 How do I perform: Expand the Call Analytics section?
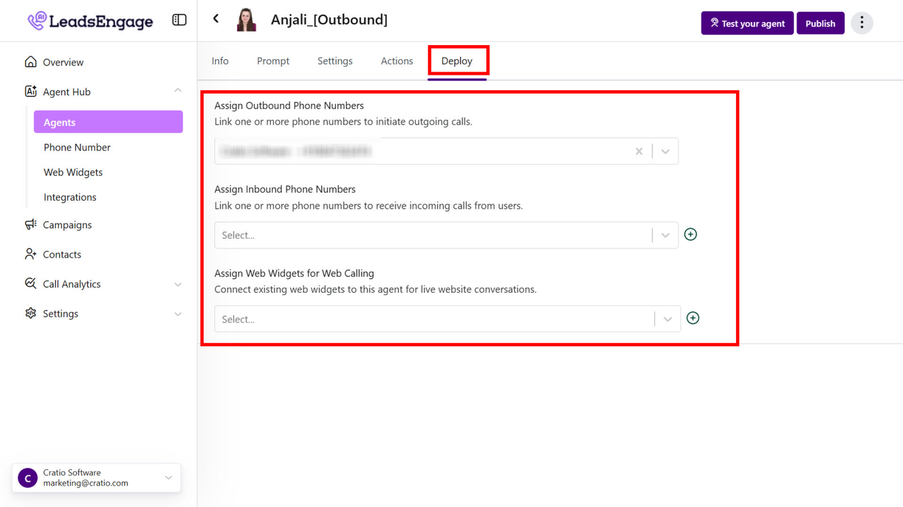(178, 284)
